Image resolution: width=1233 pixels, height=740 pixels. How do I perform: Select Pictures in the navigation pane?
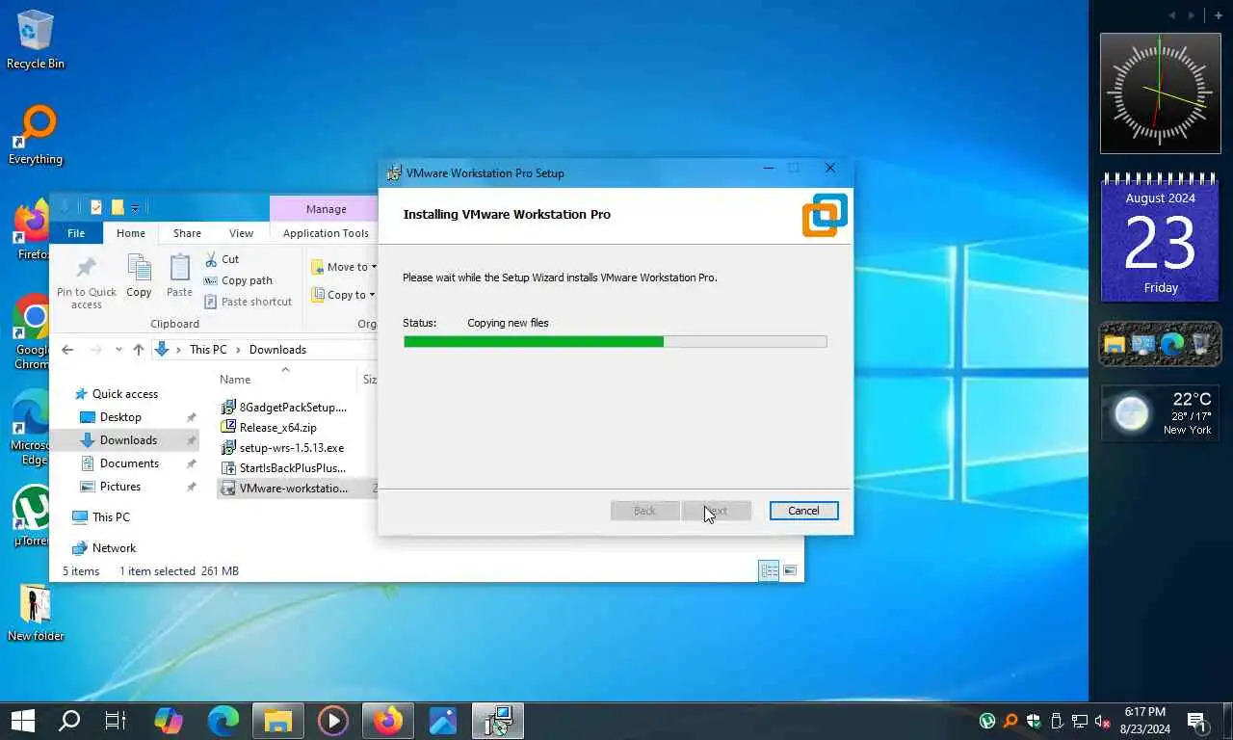click(120, 487)
